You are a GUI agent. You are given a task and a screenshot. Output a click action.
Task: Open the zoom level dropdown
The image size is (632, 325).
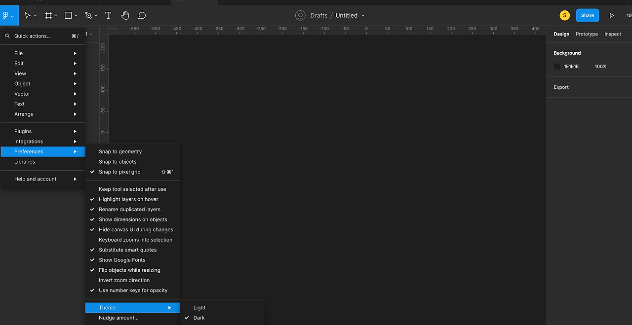629,16
